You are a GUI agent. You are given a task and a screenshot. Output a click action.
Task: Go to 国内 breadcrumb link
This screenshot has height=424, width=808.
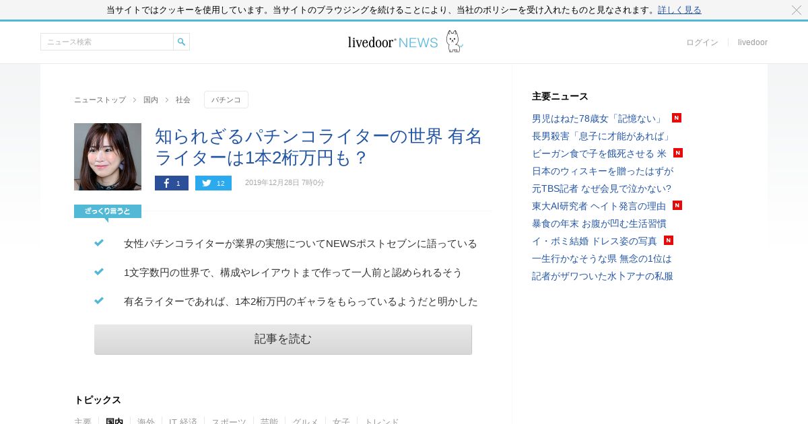151,100
